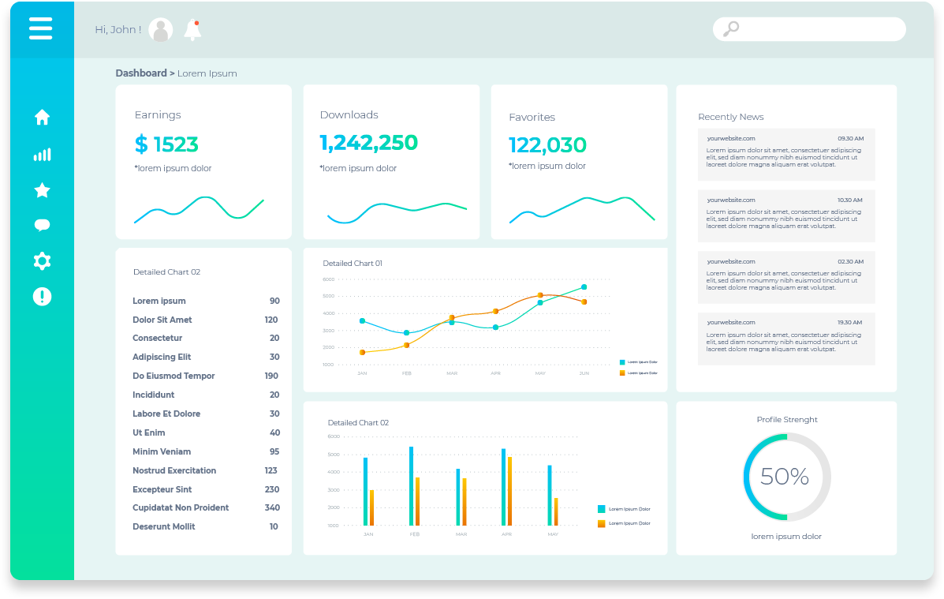The height and width of the screenshot is (599, 944).
Task: Open the Favorites card
Action: 579,162
